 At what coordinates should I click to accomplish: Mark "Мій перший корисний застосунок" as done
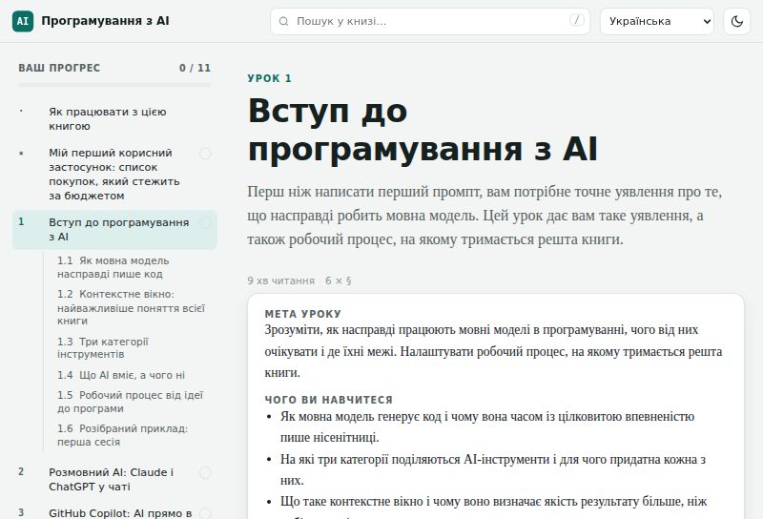click(x=205, y=154)
